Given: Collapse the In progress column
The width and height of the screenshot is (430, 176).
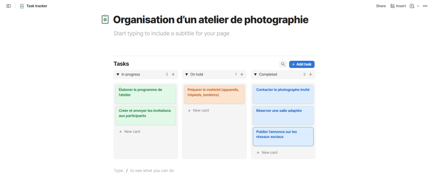Looking at the screenshot, I should [x=118, y=75].
